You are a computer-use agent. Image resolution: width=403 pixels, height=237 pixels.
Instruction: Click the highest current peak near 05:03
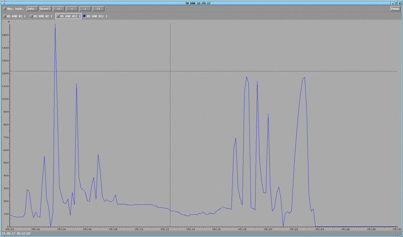pyautogui.click(x=55, y=24)
